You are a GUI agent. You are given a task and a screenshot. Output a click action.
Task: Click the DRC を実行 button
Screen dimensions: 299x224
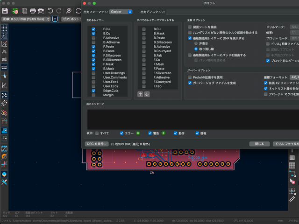point(97,144)
